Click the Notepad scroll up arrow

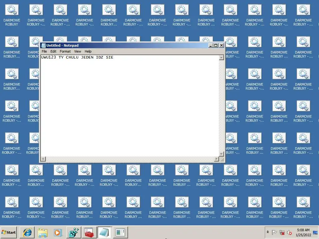[221, 58]
